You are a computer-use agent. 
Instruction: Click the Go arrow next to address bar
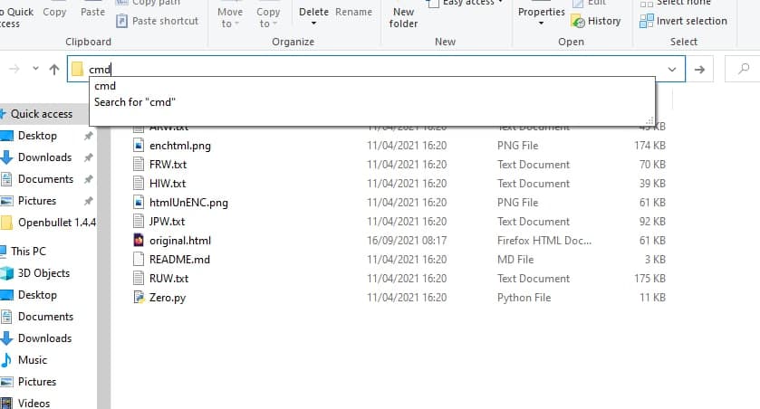pyautogui.click(x=699, y=69)
